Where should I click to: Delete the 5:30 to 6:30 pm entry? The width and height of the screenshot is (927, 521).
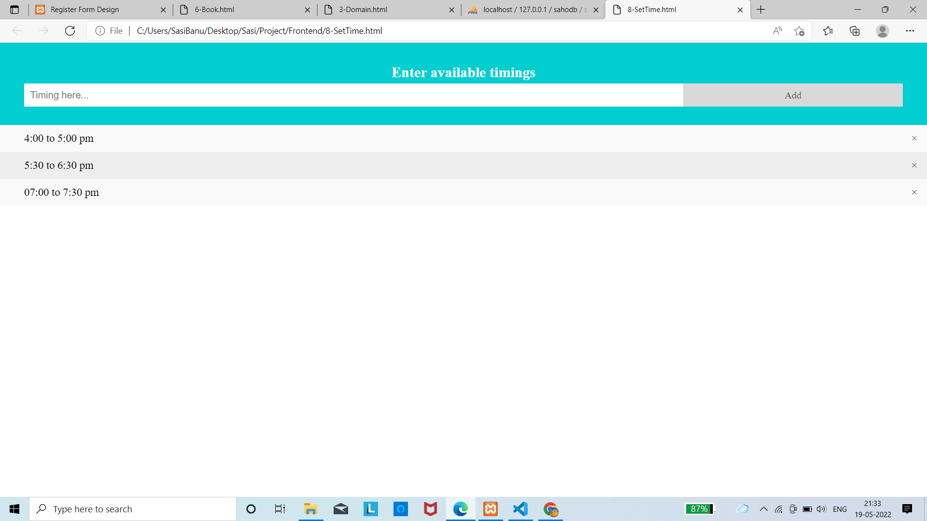coord(914,165)
